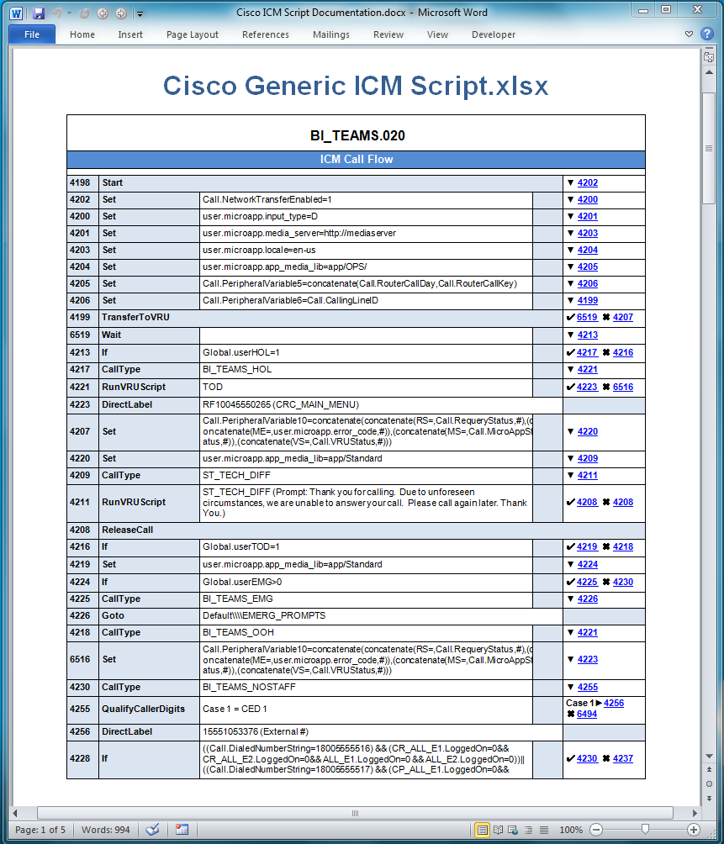Click the macro recording icon in status bar
This screenshot has height=844, width=724.
tap(182, 830)
